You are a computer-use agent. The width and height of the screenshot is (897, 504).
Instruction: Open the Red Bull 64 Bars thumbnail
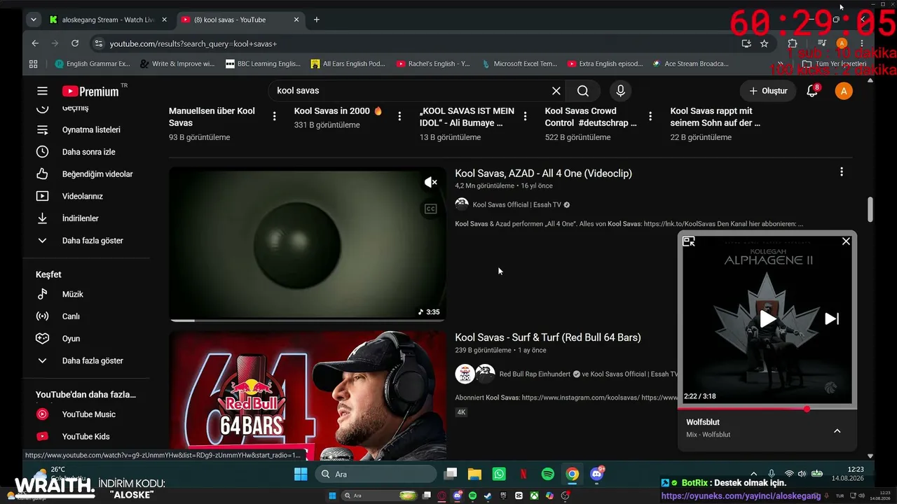pos(308,395)
